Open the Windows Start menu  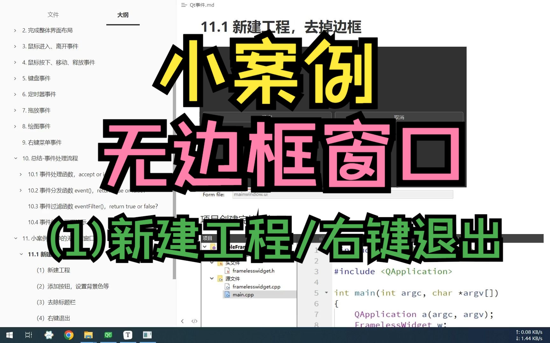[x=10, y=335]
